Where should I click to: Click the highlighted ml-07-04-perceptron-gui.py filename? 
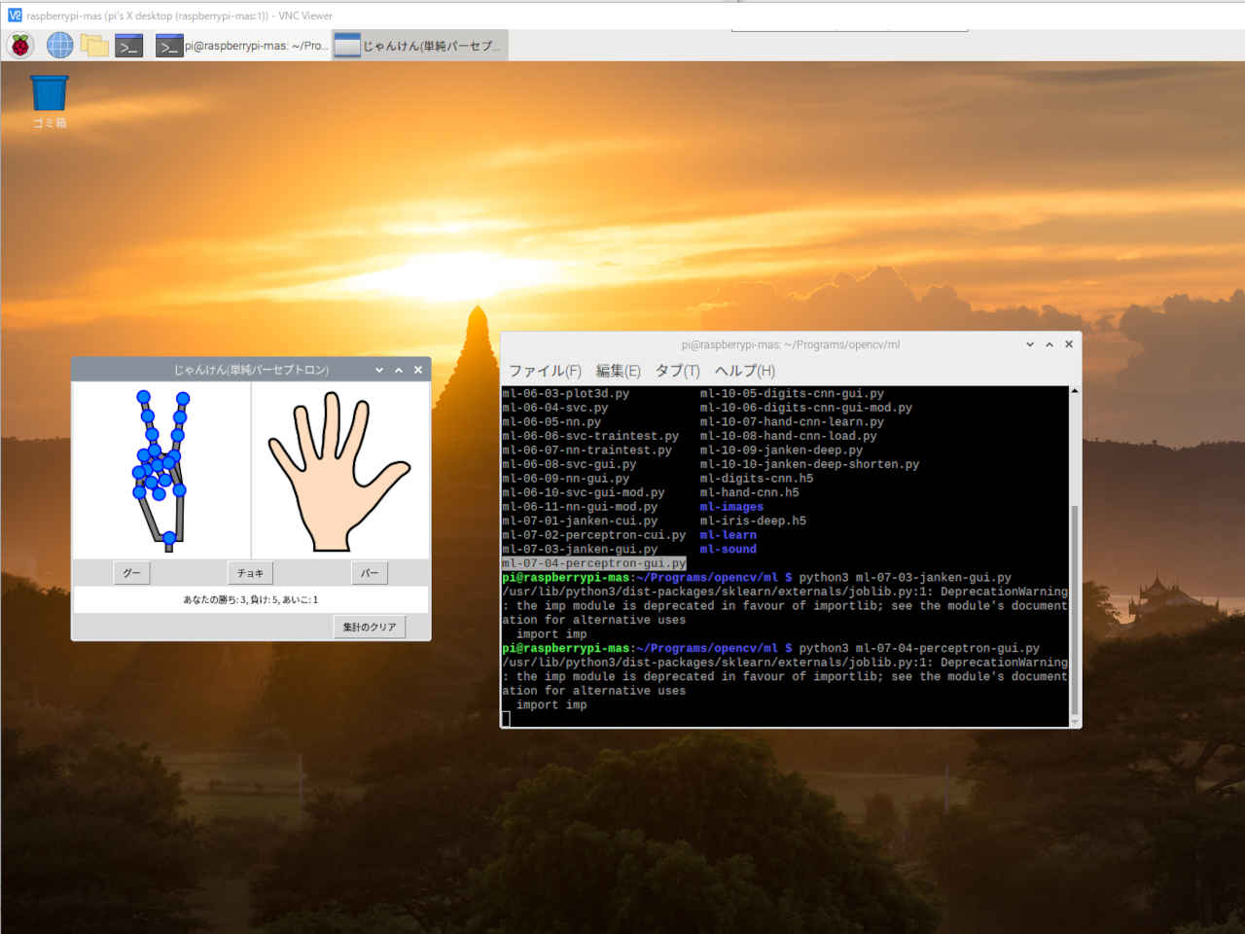pyautogui.click(x=594, y=563)
